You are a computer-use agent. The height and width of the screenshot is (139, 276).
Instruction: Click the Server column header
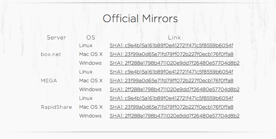(56, 38)
